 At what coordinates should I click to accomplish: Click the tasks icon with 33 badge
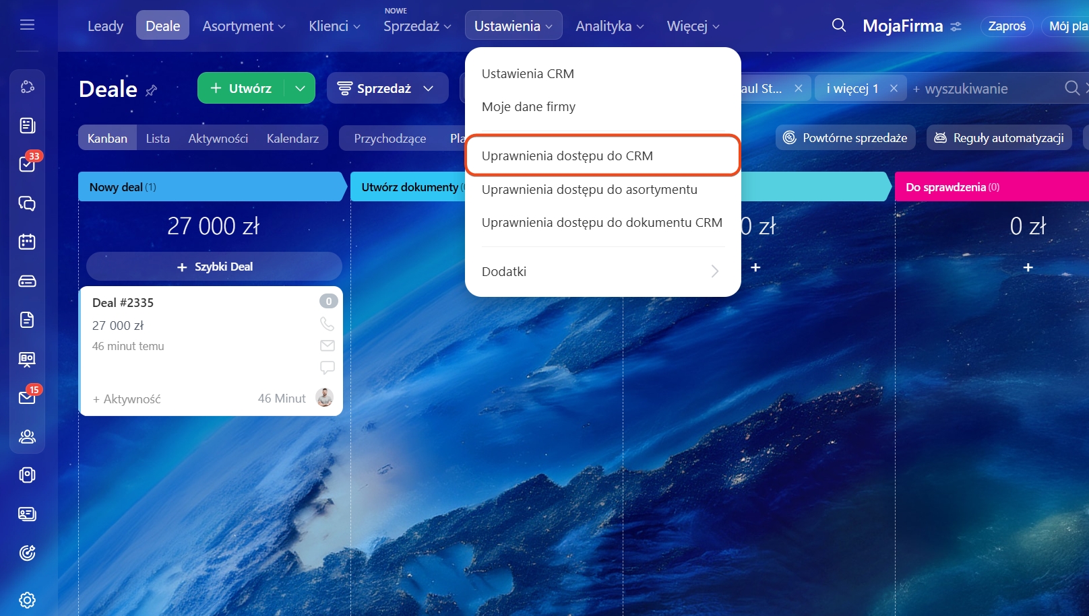coord(27,164)
